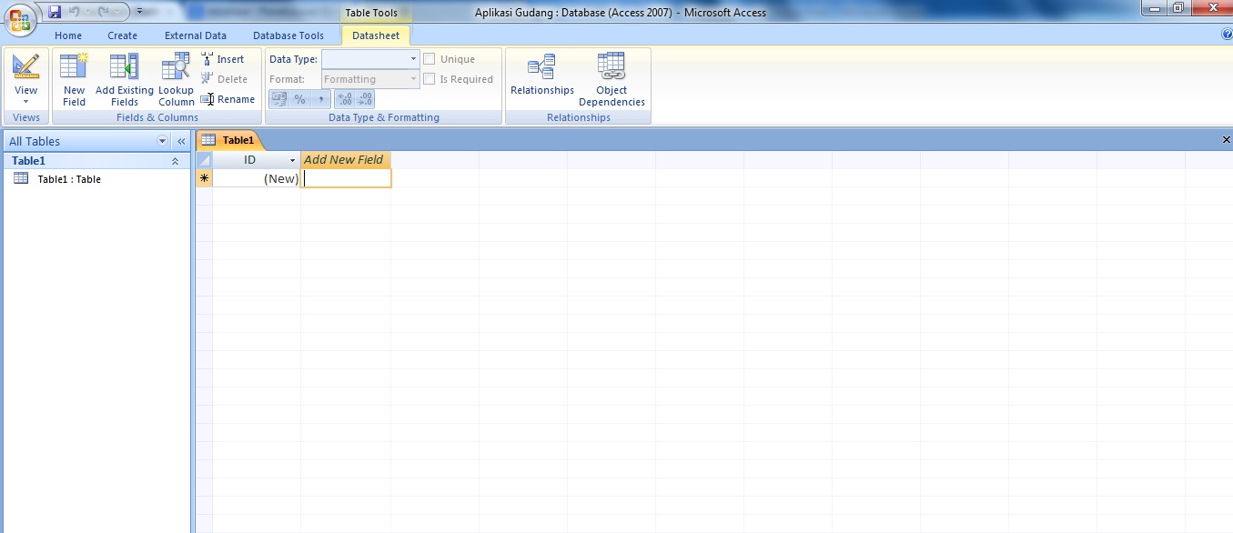
Task: Open the All Tables navigation dropdown
Action: coord(162,141)
